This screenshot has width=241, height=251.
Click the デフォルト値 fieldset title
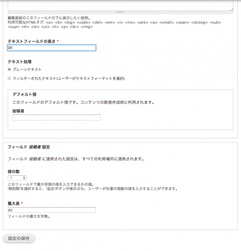pos(24,94)
